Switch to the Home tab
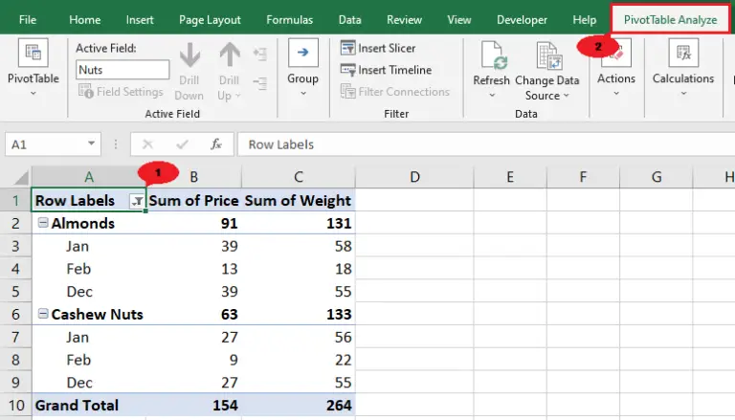 85,20
